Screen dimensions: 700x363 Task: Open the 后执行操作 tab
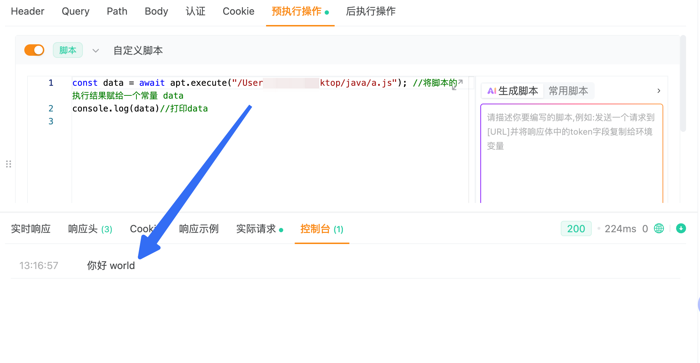[x=371, y=11]
